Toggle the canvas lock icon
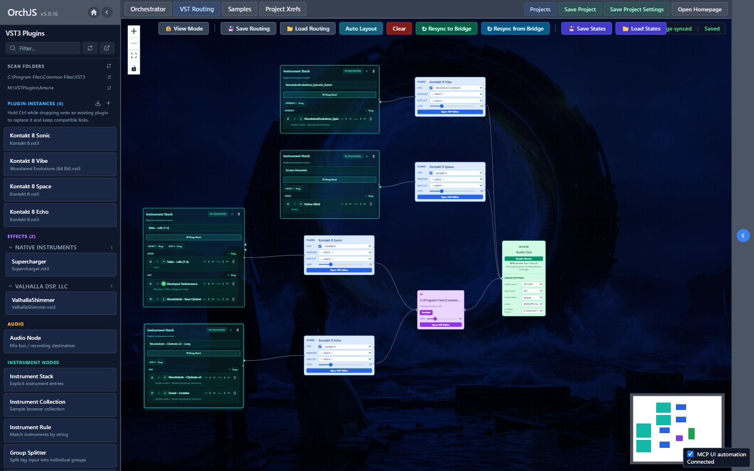This screenshot has height=471, width=754. tap(133, 68)
